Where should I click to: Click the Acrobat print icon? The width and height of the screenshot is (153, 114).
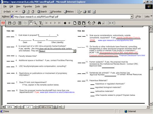tap(14, 23)
